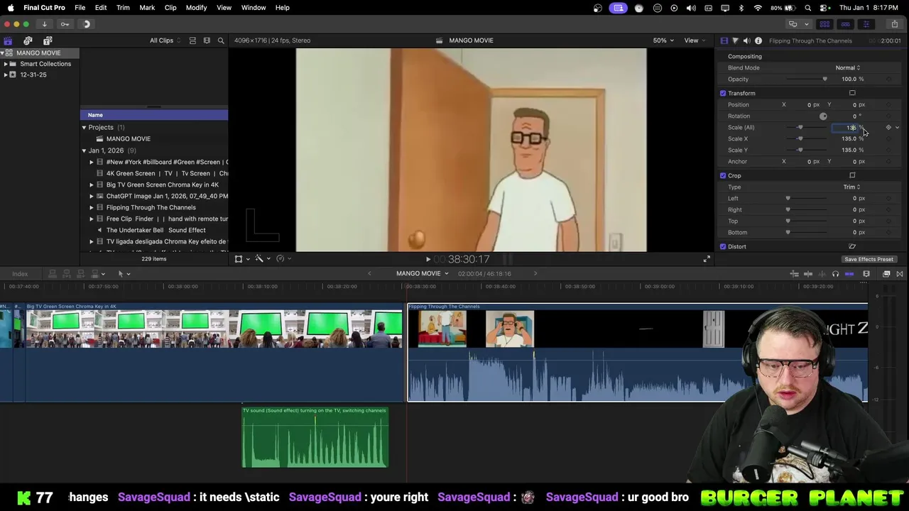The height and width of the screenshot is (511, 909).
Task: Adjust the Scale X slider
Action: click(806, 138)
